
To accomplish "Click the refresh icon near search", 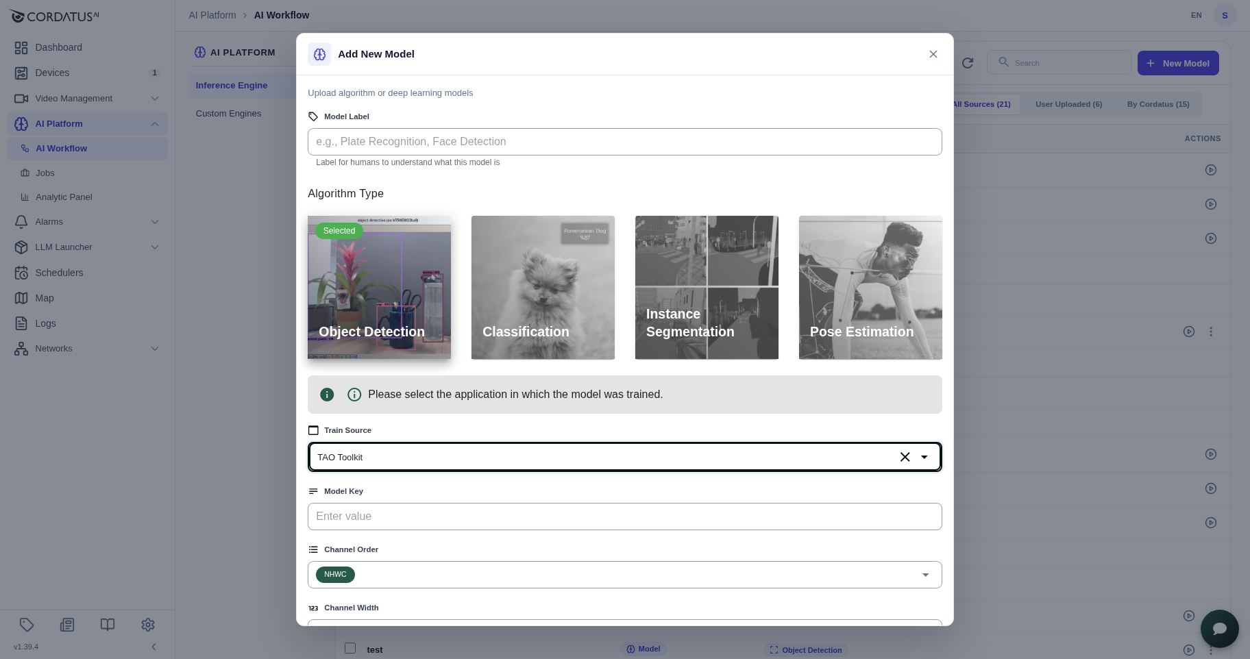I will (x=968, y=63).
